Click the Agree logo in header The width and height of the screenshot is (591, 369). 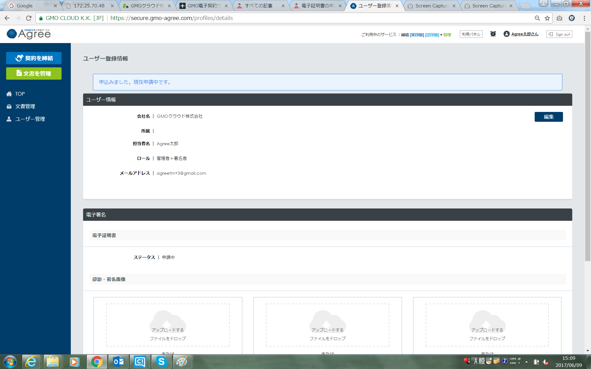coord(29,34)
